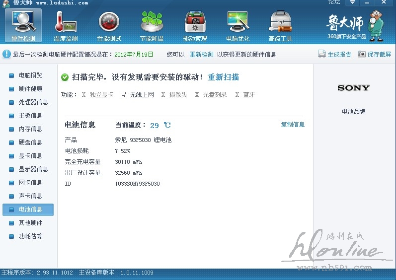This screenshot has height=280, width=396.
Task: Click the 摄像头 feature label
Action: 178,95
